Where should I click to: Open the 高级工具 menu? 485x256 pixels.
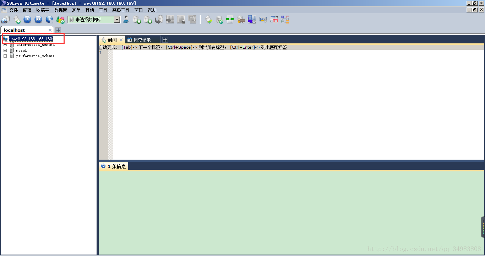(x=121, y=10)
